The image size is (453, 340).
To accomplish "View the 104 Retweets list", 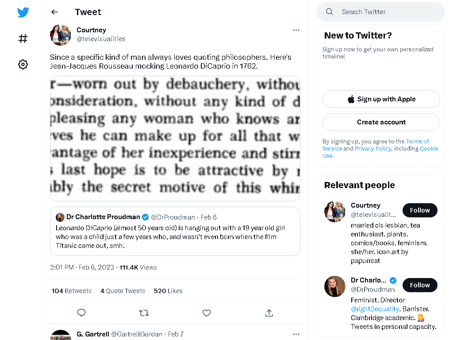I will (x=72, y=291).
